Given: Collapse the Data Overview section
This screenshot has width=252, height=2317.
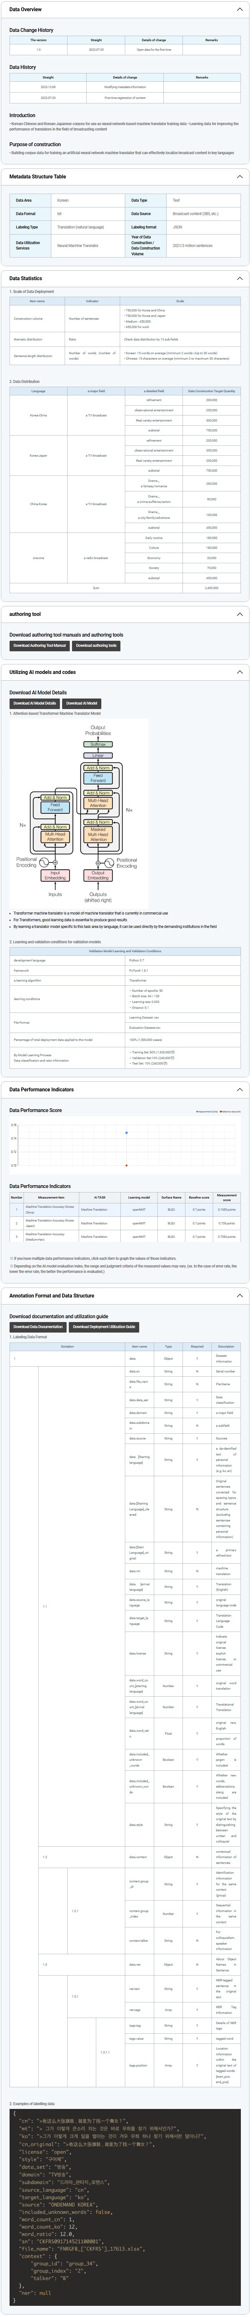Looking at the screenshot, I should pos(240,9).
